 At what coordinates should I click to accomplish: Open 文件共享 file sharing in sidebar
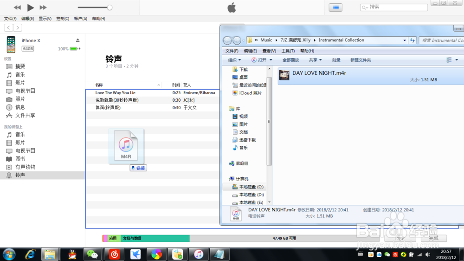click(25, 115)
